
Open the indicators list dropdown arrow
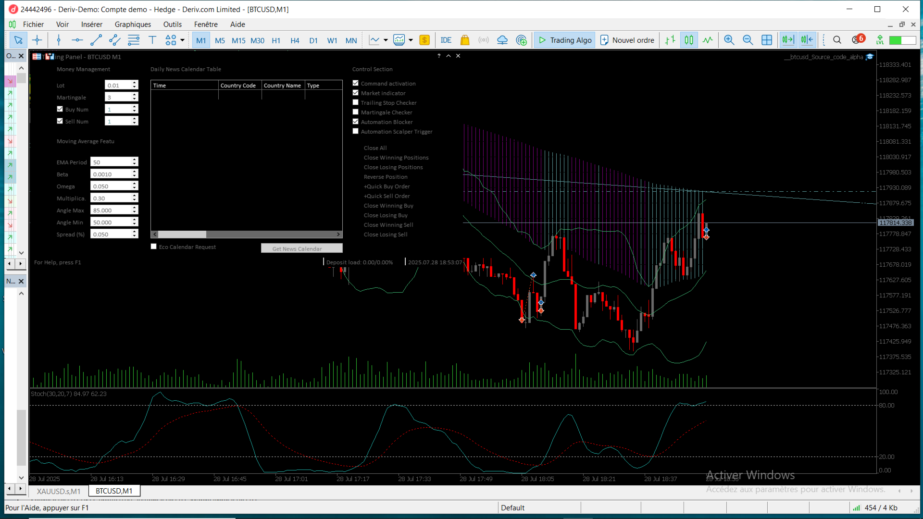[x=411, y=40]
